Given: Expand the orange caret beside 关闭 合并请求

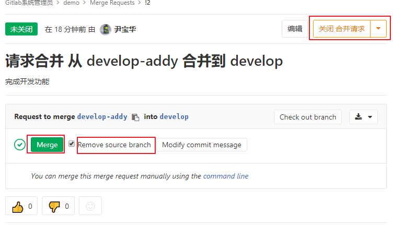Looking at the screenshot, I should (378, 29).
